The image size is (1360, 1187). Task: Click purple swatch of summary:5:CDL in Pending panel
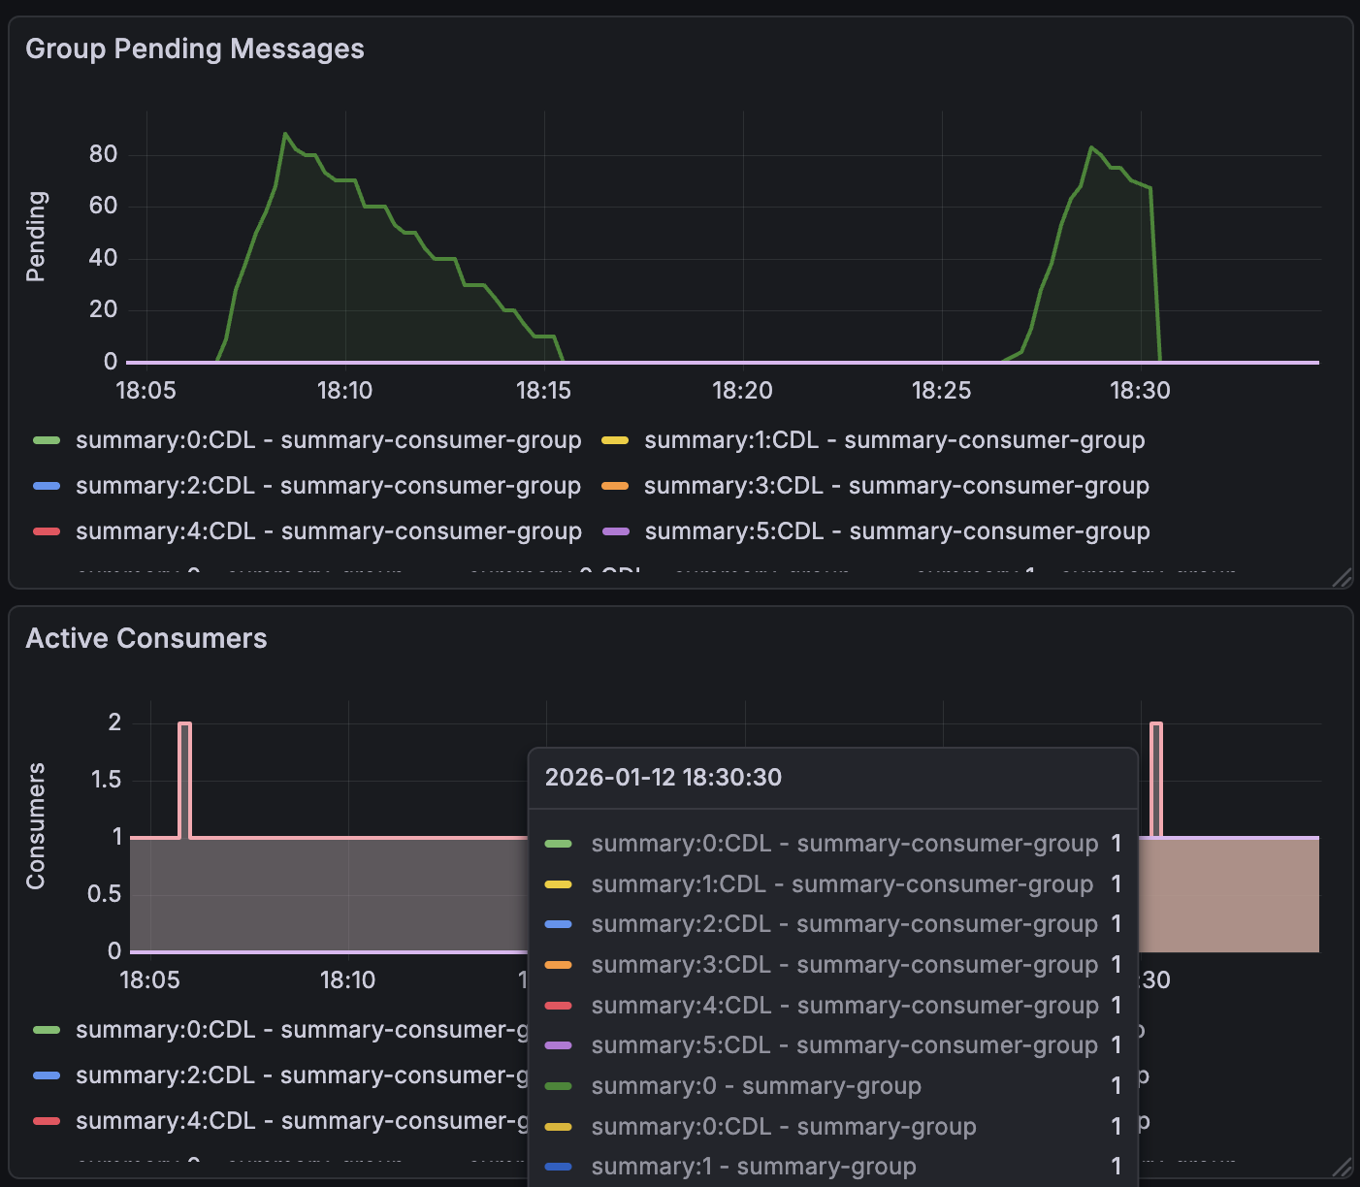(616, 531)
